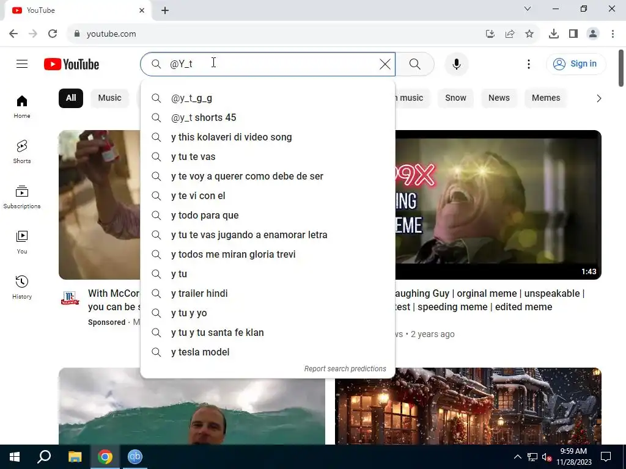Click the YouTube logo

(72, 64)
